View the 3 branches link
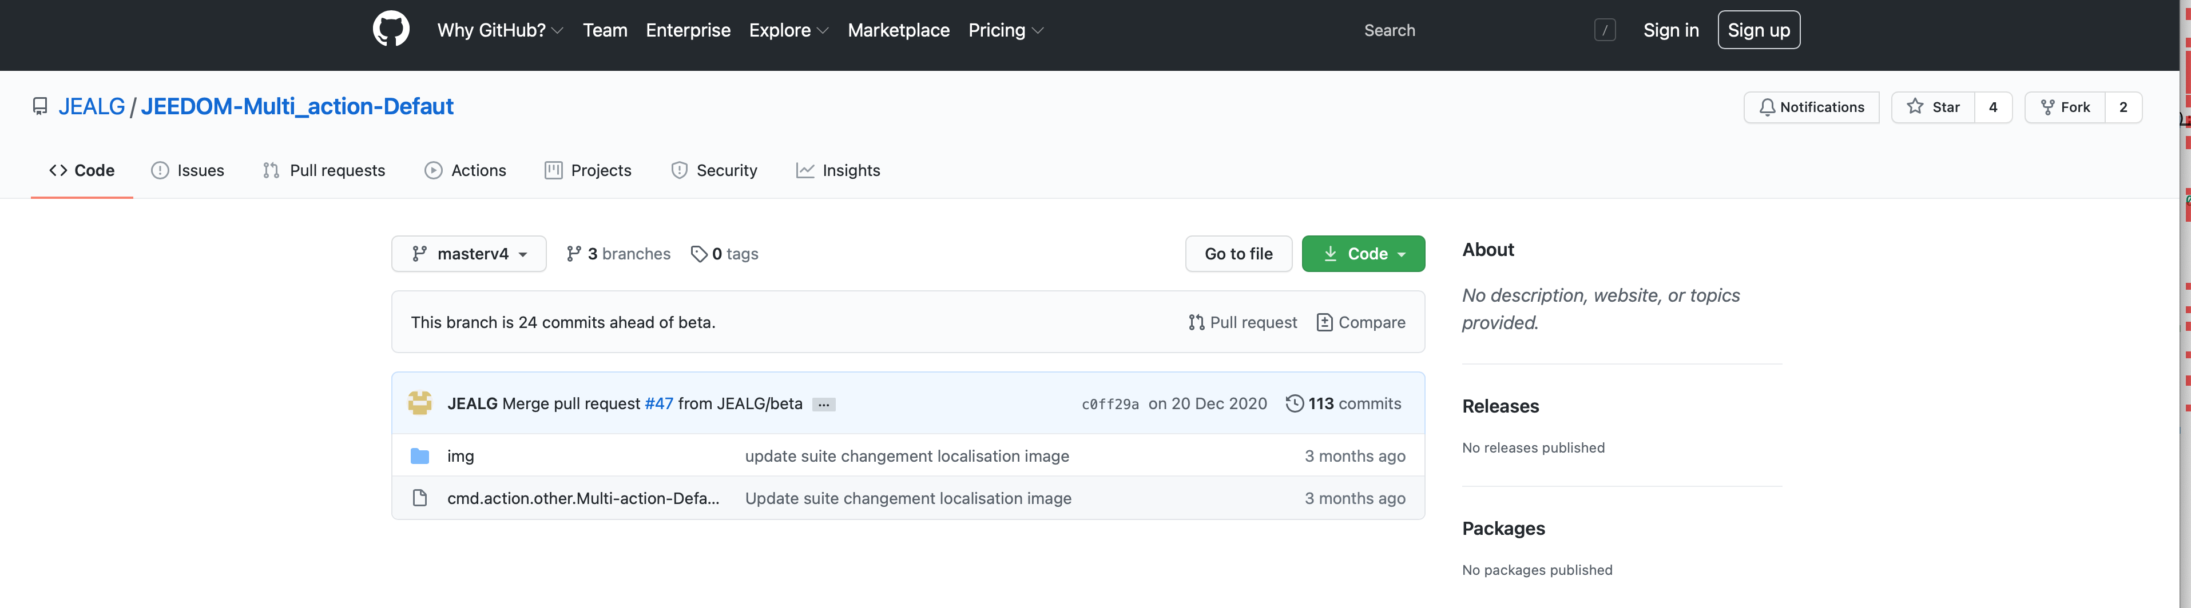2191x608 pixels. [x=618, y=254]
